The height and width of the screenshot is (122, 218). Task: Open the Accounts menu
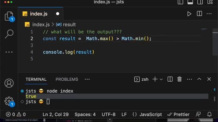click(9, 83)
